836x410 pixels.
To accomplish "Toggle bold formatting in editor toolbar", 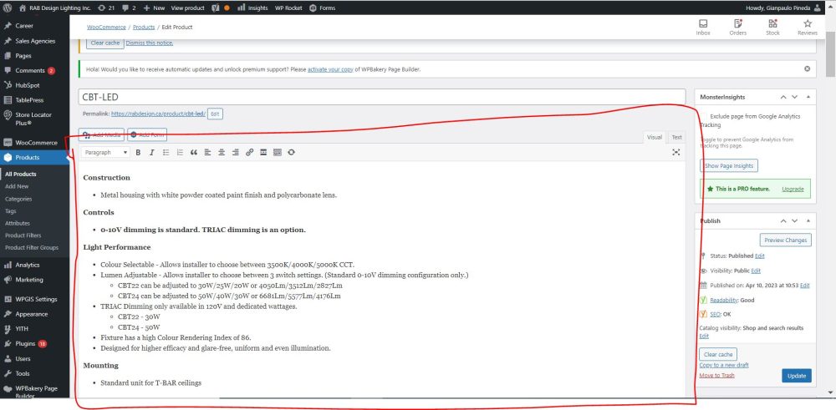I will pyautogui.click(x=138, y=153).
